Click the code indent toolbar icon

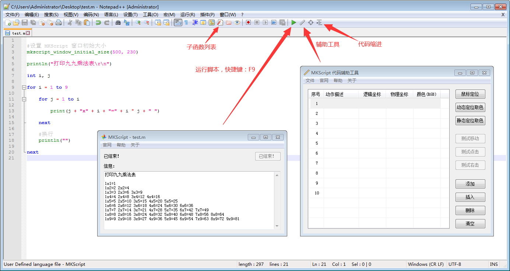[319, 22]
